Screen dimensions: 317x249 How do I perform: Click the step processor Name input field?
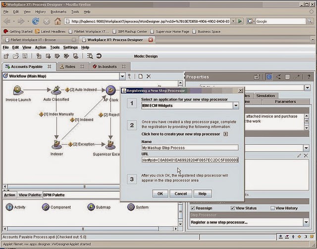pos(190,148)
